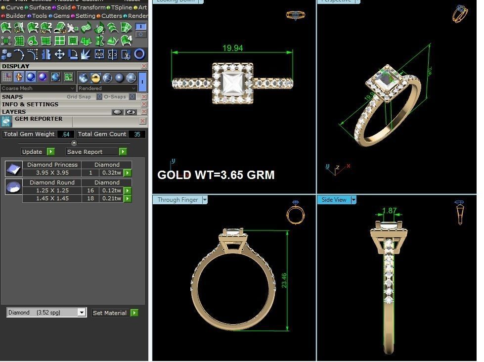Click the Total Gem Count value field
This screenshot has width=484, height=362.
coord(137,135)
